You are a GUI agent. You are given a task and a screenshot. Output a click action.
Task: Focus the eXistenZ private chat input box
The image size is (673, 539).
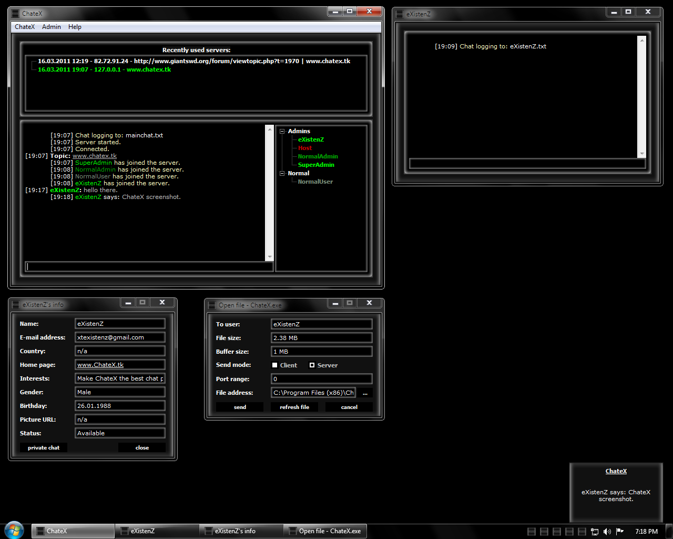click(527, 164)
